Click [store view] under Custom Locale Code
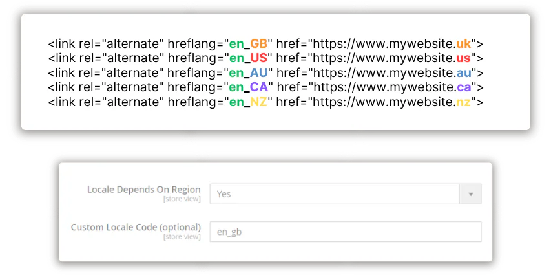 point(182,237)
